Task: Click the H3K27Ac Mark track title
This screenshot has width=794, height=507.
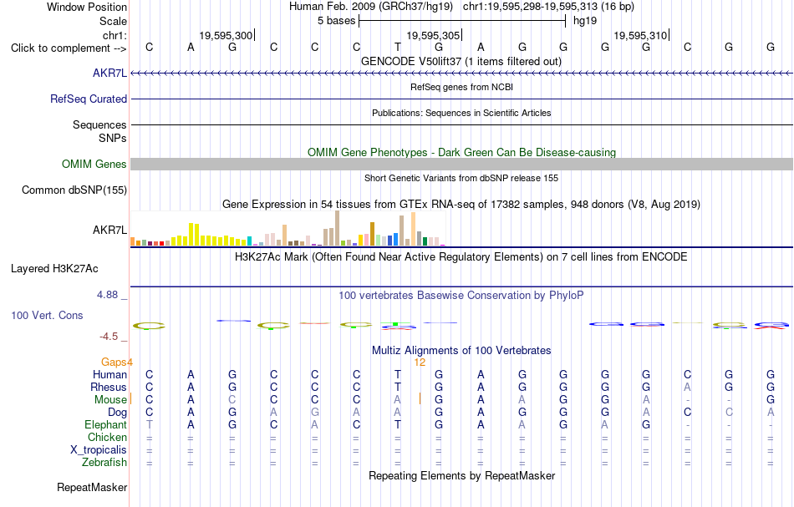Action: 461,257
